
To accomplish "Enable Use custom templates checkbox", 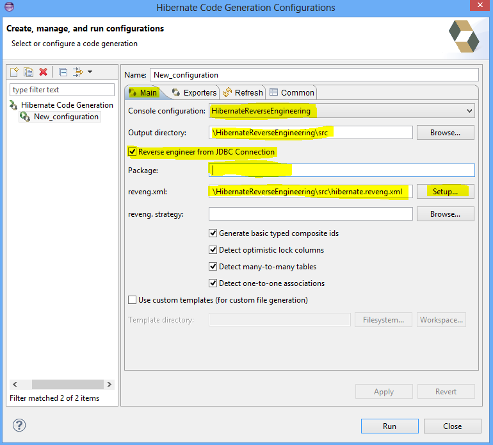I will click(x=132, y=300).
